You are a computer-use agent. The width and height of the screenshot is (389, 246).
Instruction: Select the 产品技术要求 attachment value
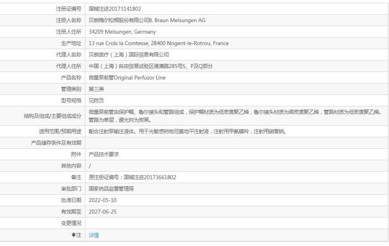104,154
